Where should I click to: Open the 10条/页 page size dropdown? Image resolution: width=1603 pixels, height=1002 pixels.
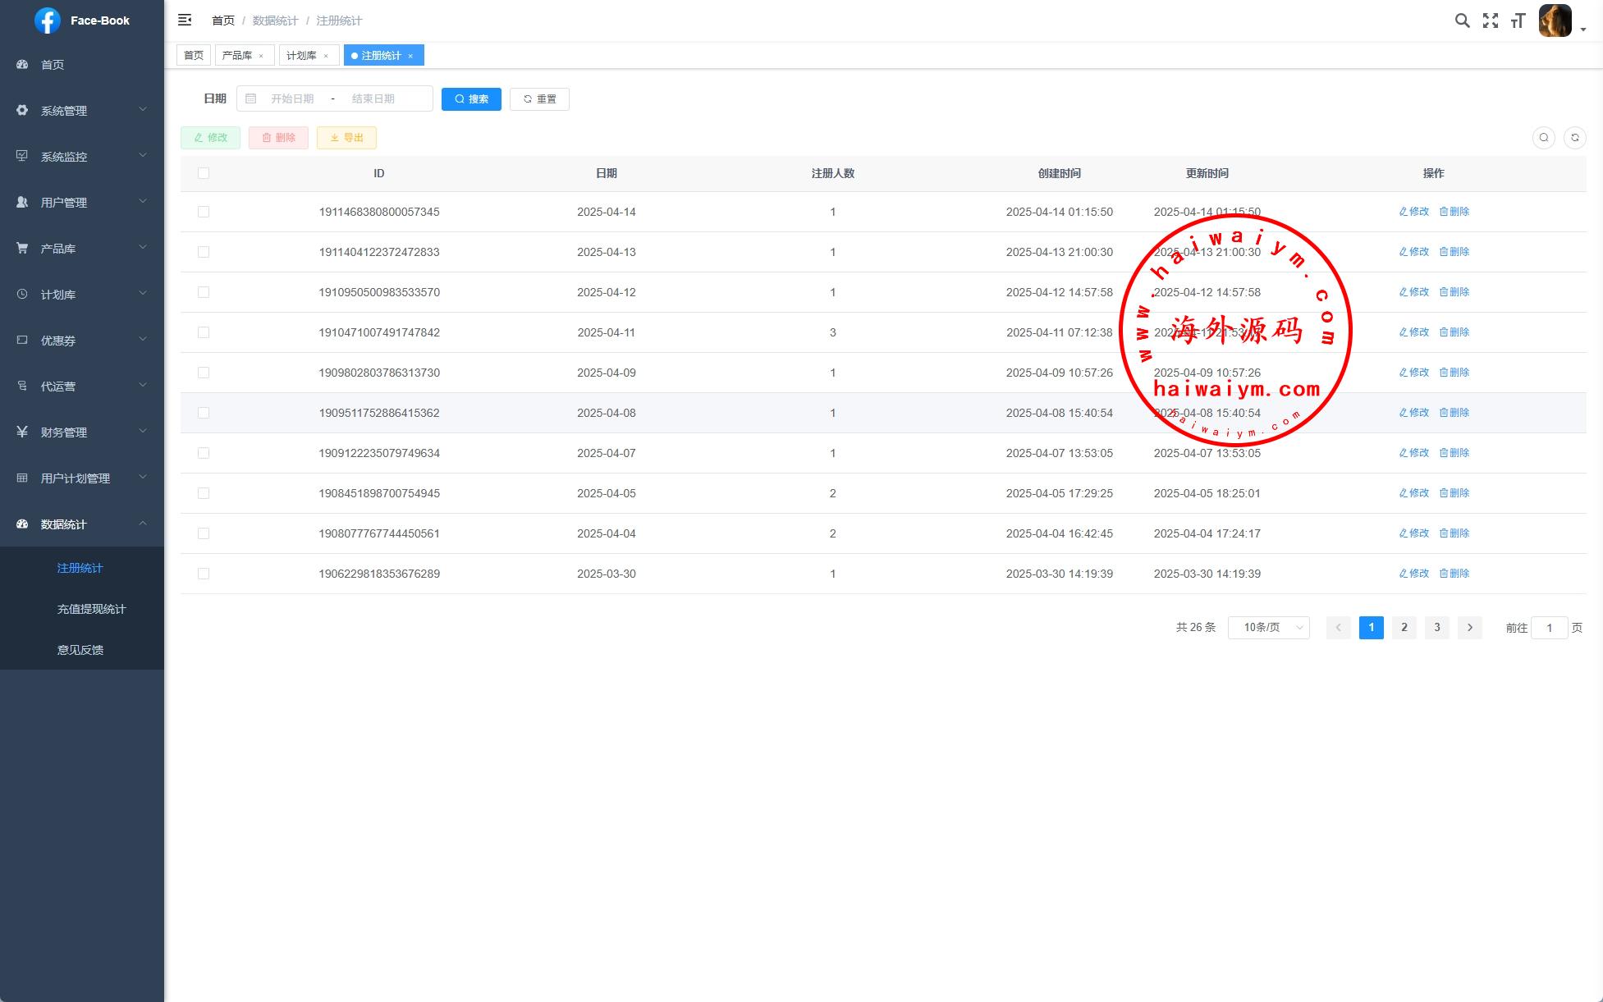(1268, 628)
